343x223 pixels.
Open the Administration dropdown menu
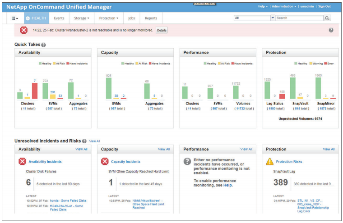(x=284, y=6)
